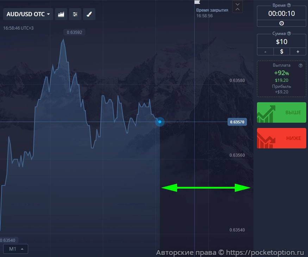Open the indicators settings sliders icon
This screenshot has height=257, width=308.
tap(75, 14)
